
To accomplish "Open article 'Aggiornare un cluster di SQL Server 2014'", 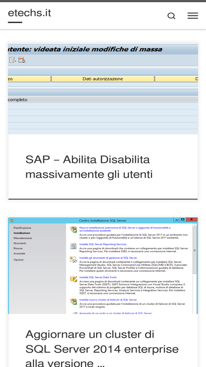I will coord(102,348).
